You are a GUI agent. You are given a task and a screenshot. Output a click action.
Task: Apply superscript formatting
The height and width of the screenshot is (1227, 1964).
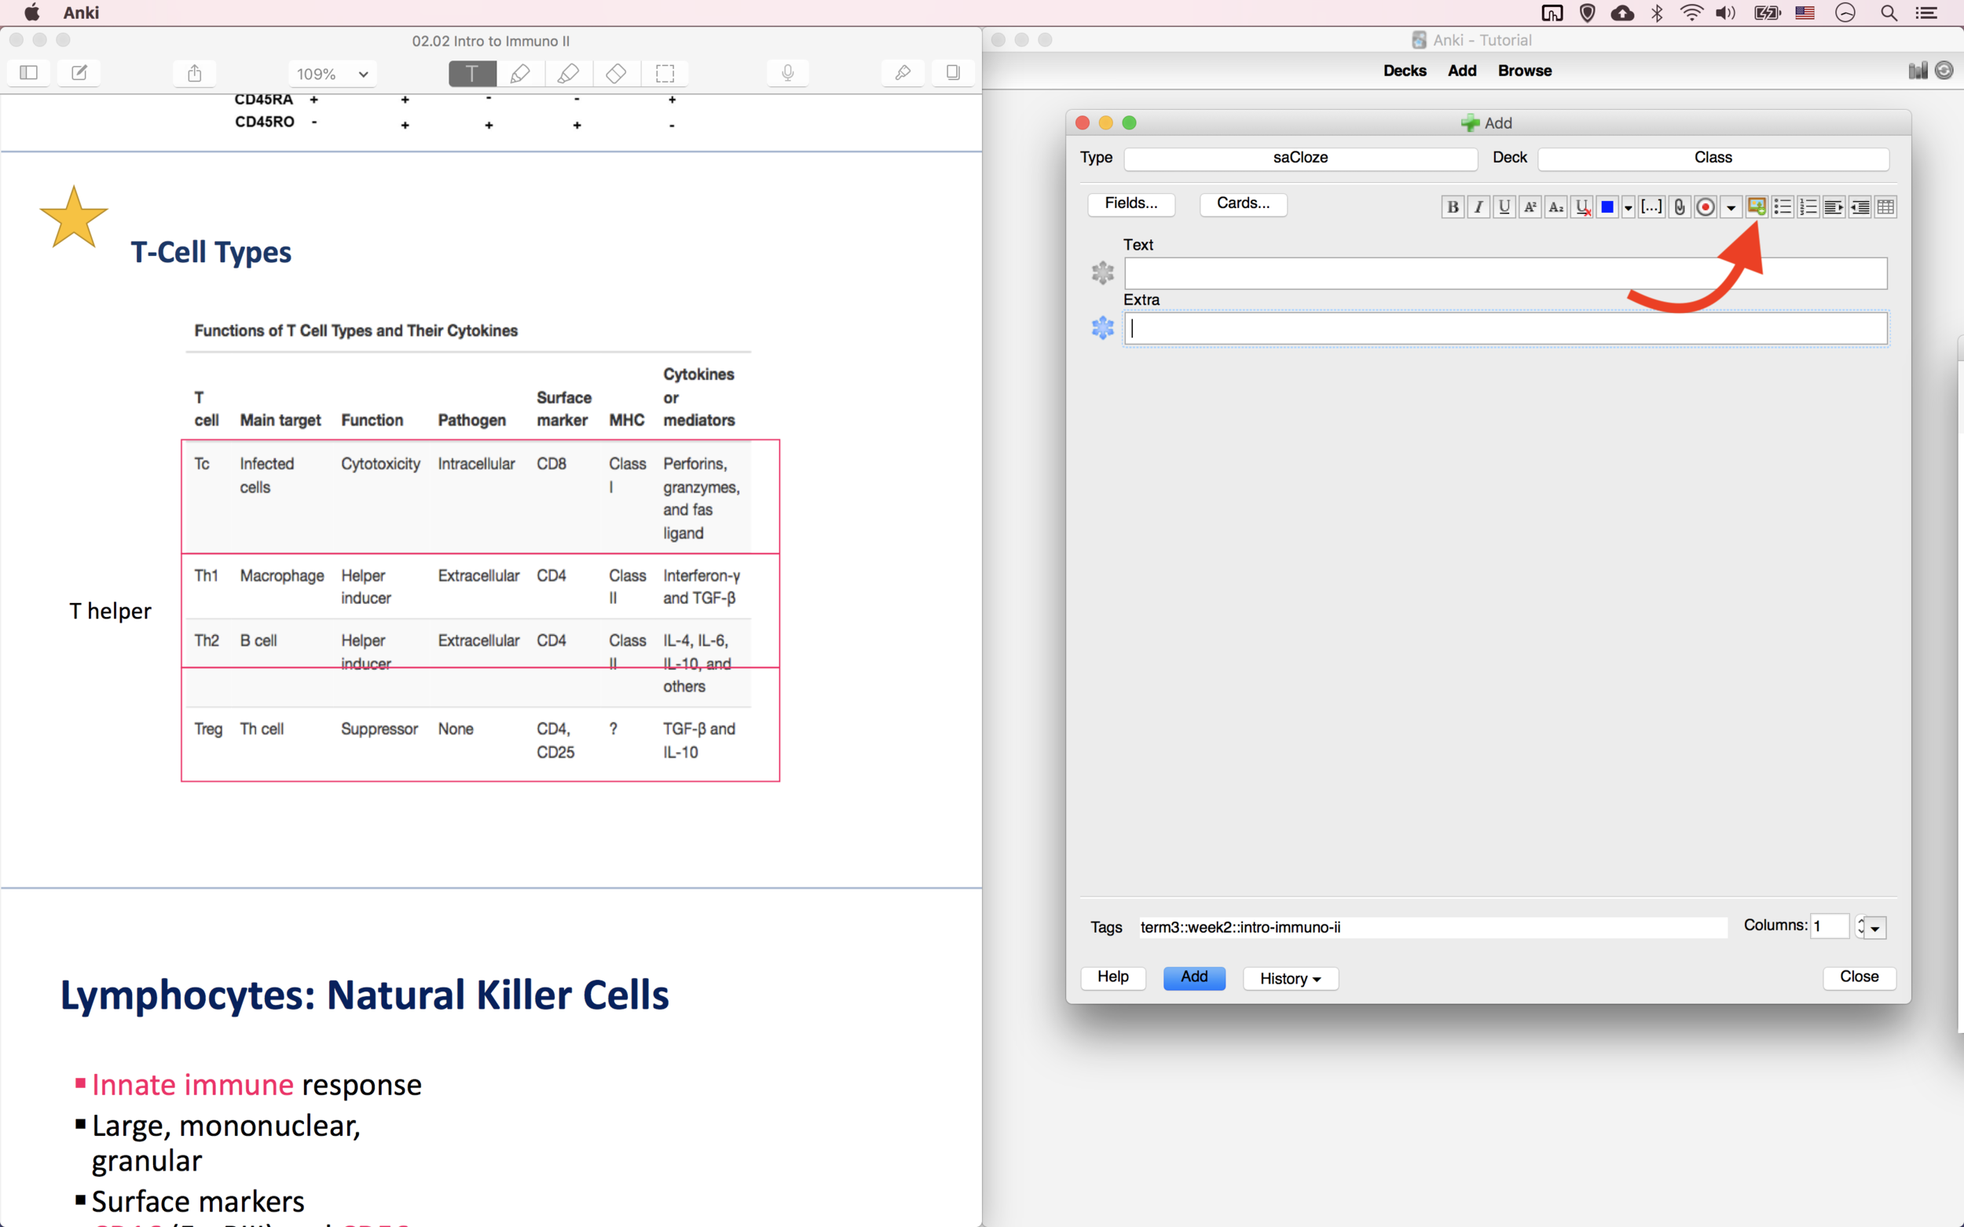1530,207
